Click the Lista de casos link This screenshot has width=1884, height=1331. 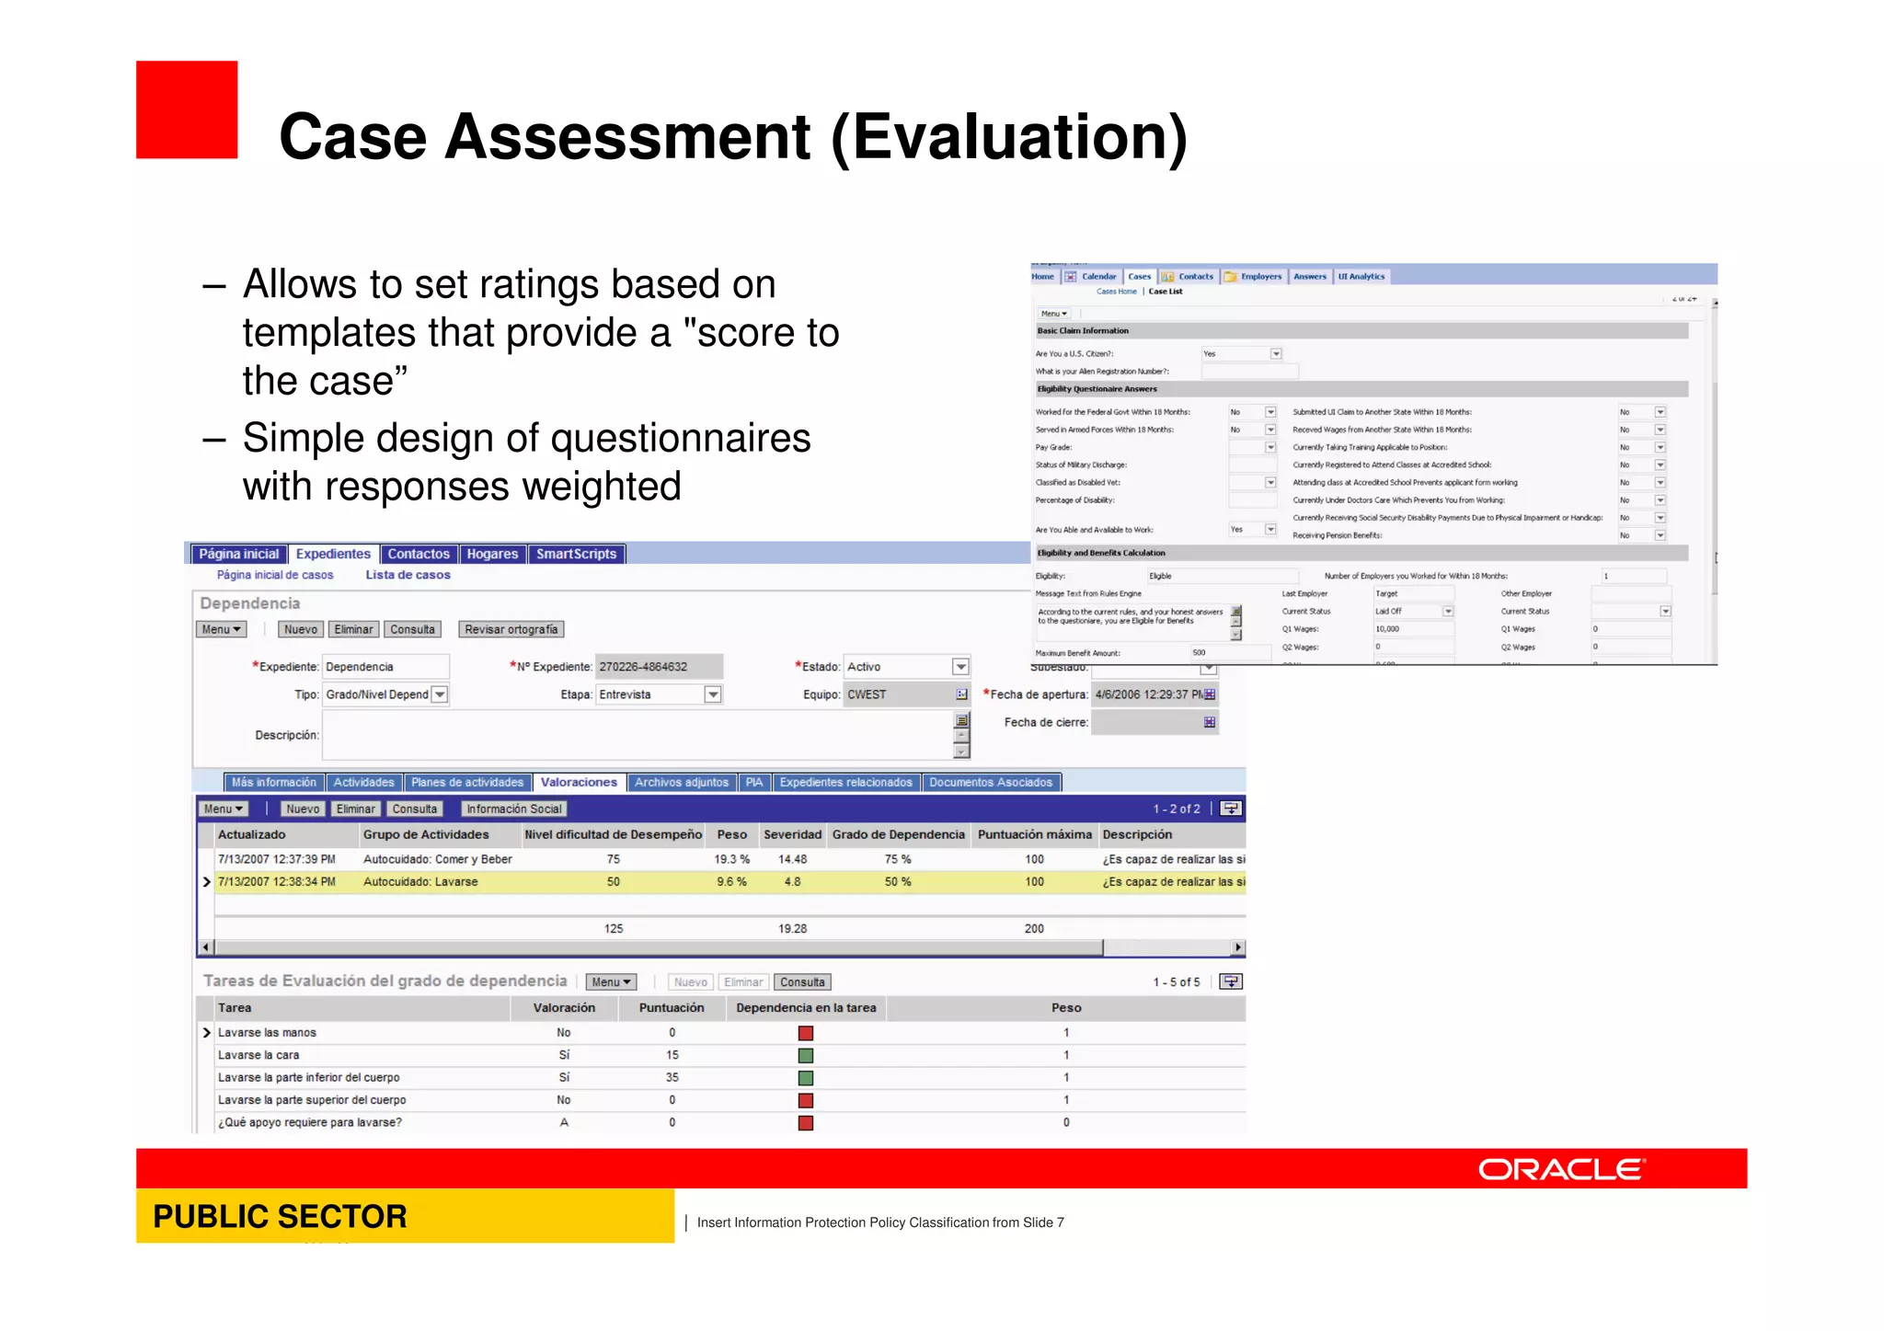[x=408, y=575]
